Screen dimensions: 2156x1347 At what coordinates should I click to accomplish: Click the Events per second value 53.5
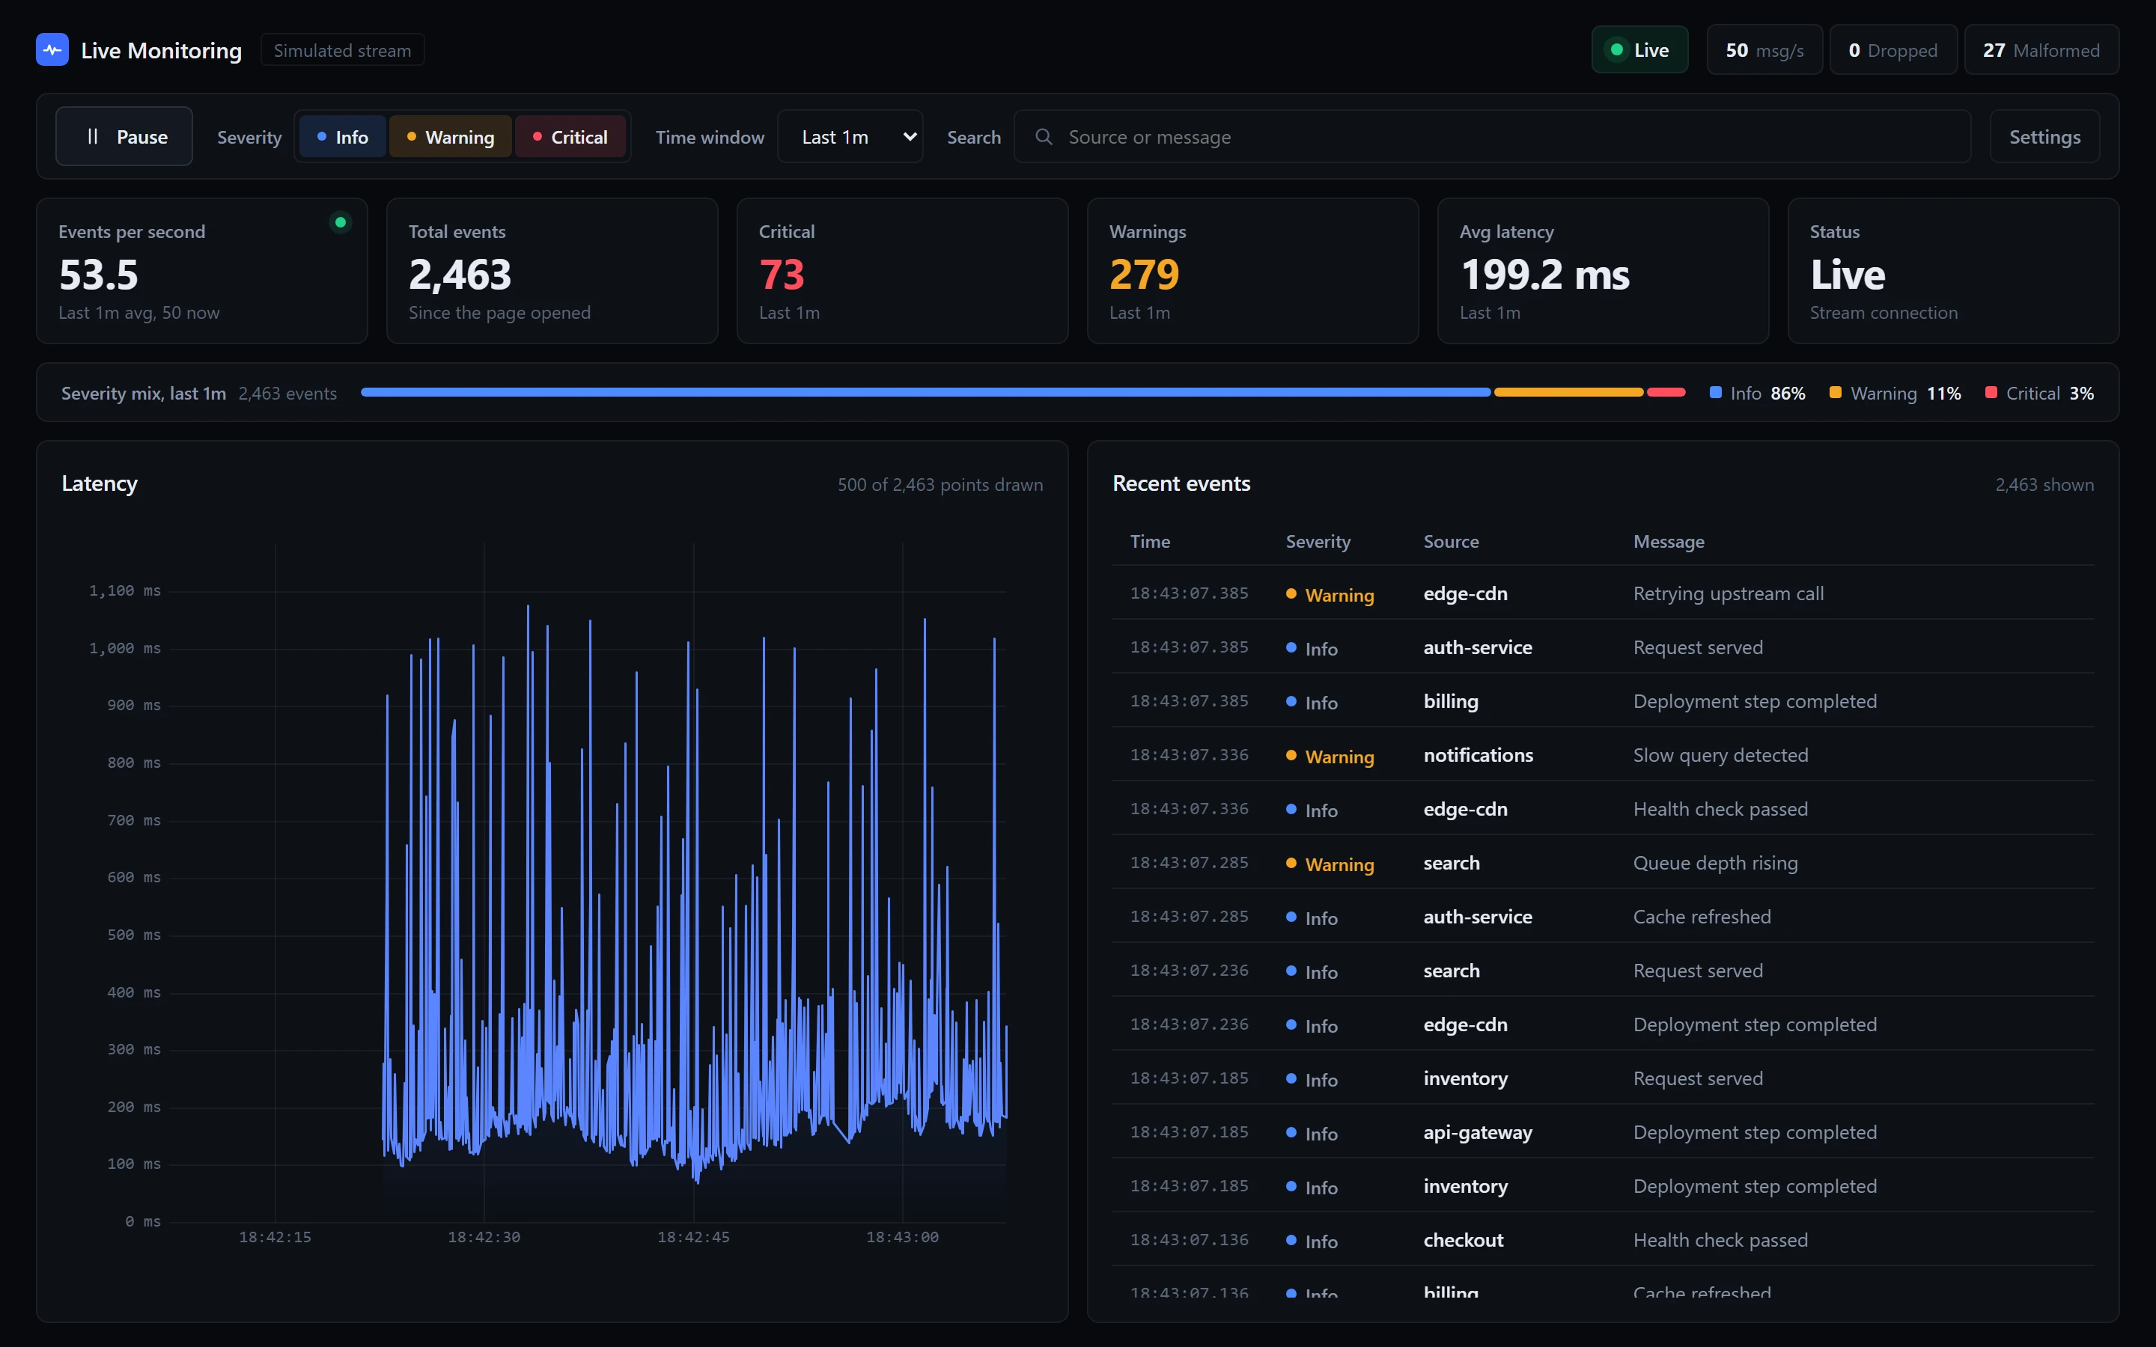(98, 275)
